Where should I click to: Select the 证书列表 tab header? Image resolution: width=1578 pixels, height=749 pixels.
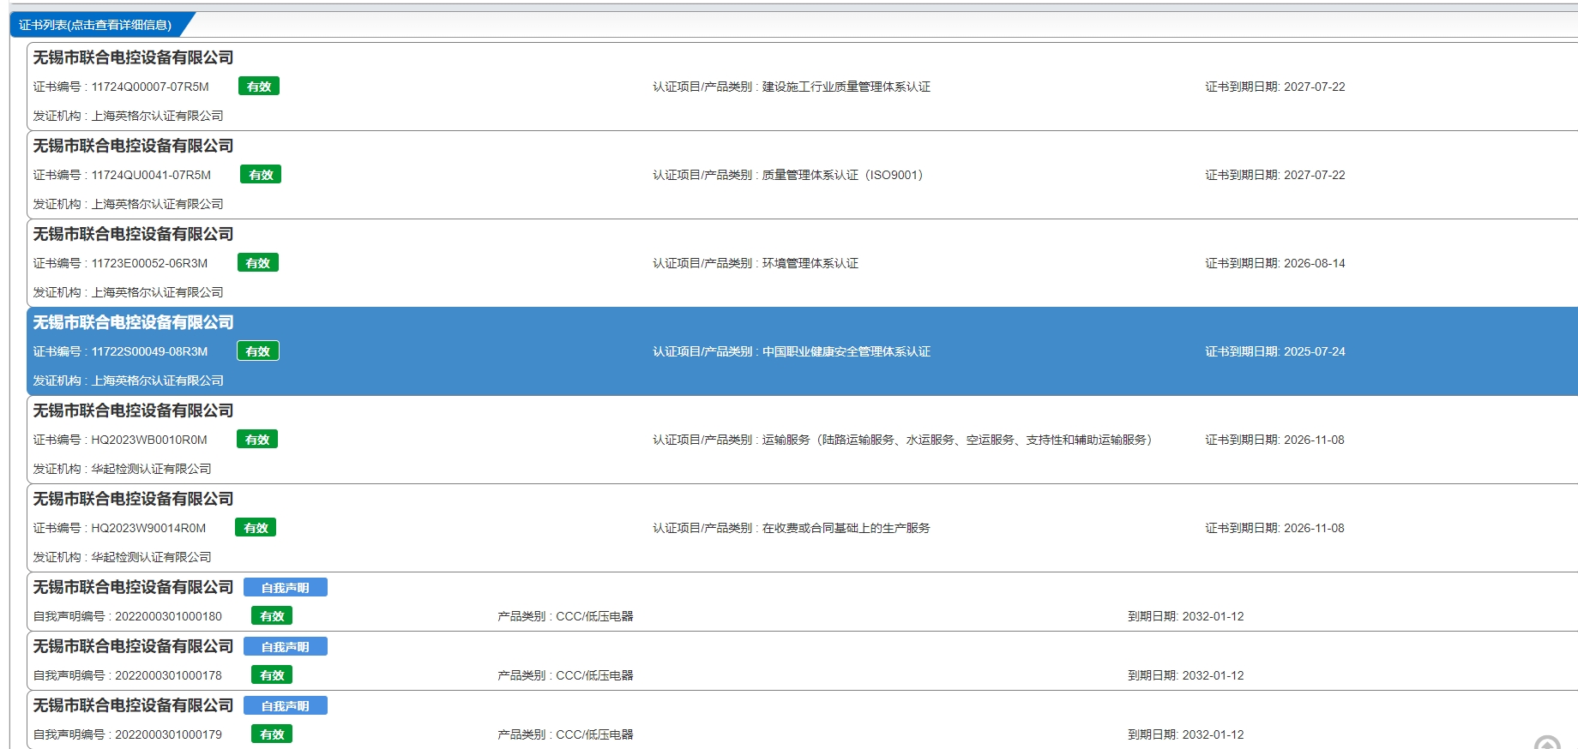click(x=95, y=25)
